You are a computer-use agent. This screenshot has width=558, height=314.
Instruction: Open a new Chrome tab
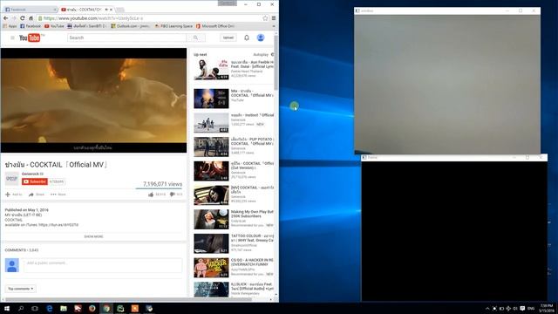pos(120,10)
